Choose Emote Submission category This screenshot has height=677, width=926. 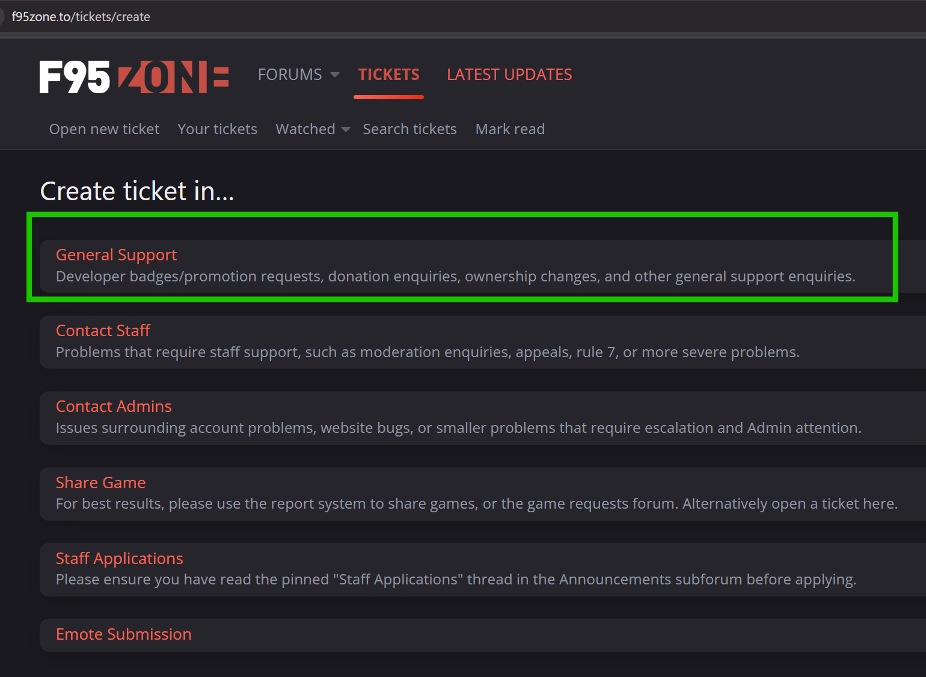[123, 634]
